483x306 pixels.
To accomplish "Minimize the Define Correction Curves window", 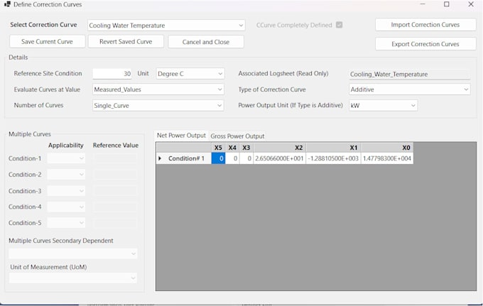I will [x=423, y=4].
